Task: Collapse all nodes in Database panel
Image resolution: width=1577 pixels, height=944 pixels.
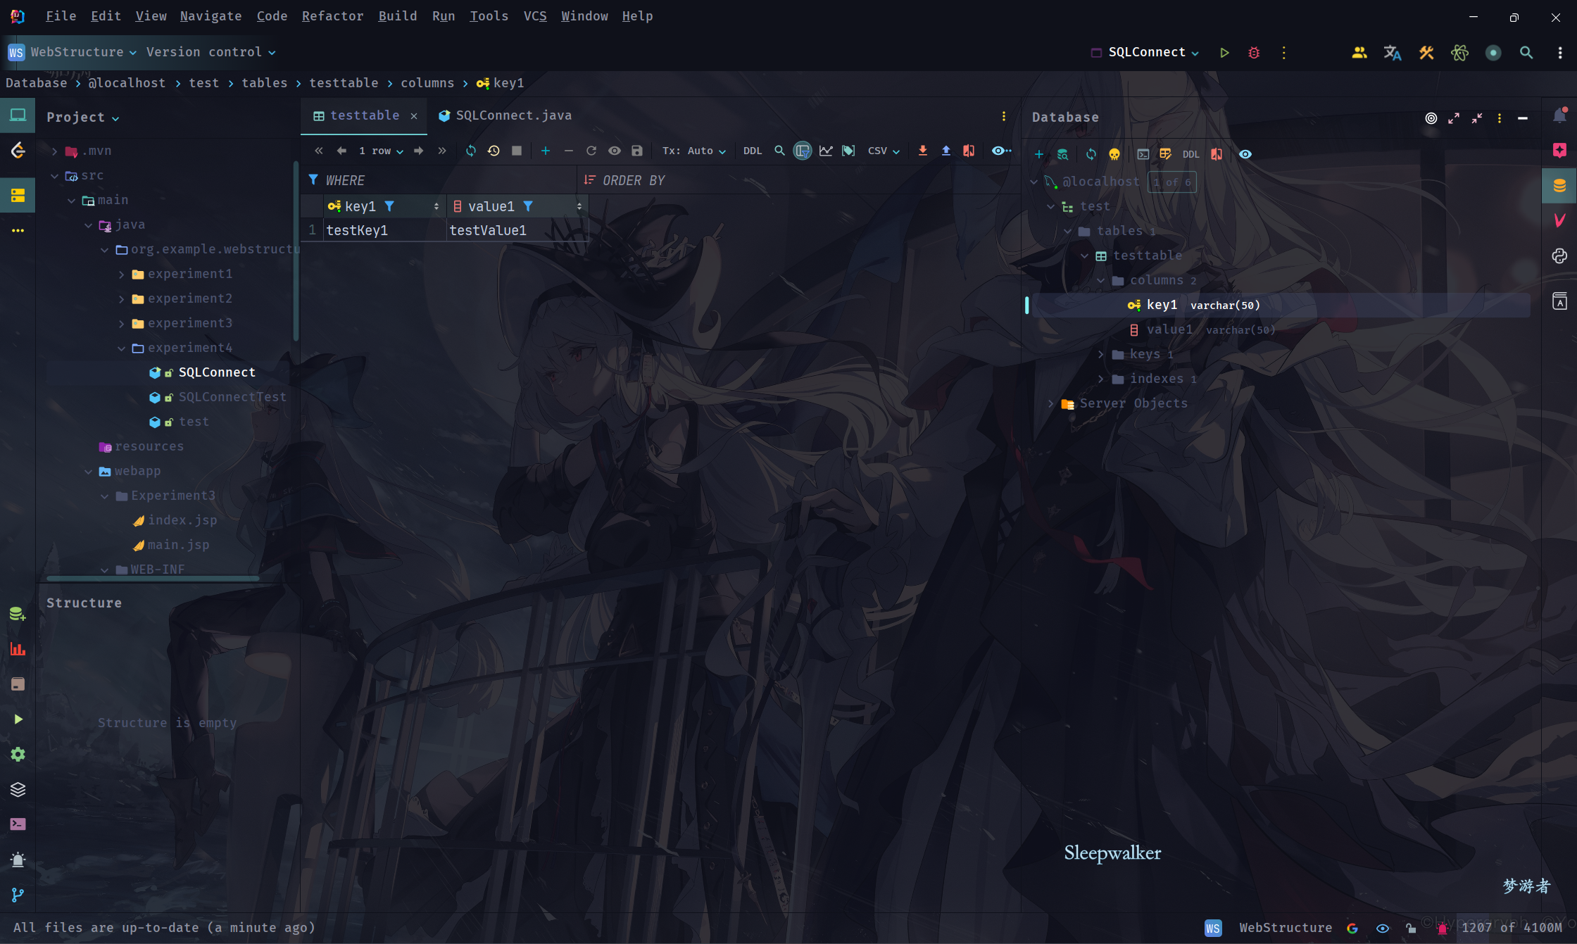Action: coord(1477,118)
